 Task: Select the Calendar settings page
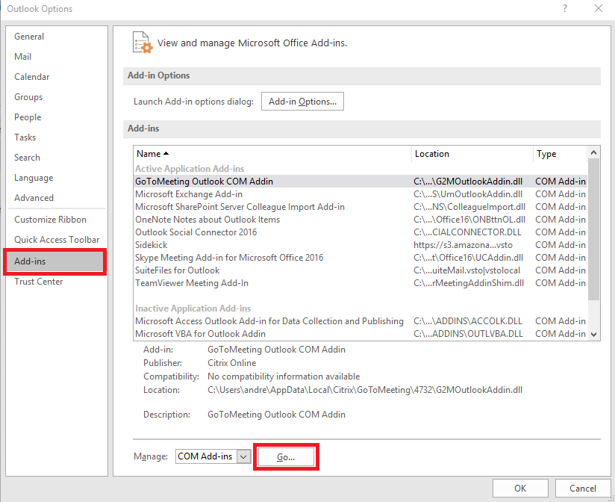point(31,76)
